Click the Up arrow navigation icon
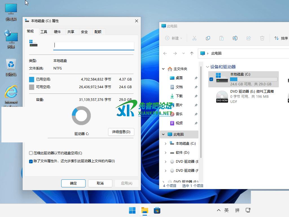 pyautogui.click(x=192, y=53)
